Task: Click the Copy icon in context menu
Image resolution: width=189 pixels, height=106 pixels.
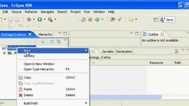Action: (21, 77)
